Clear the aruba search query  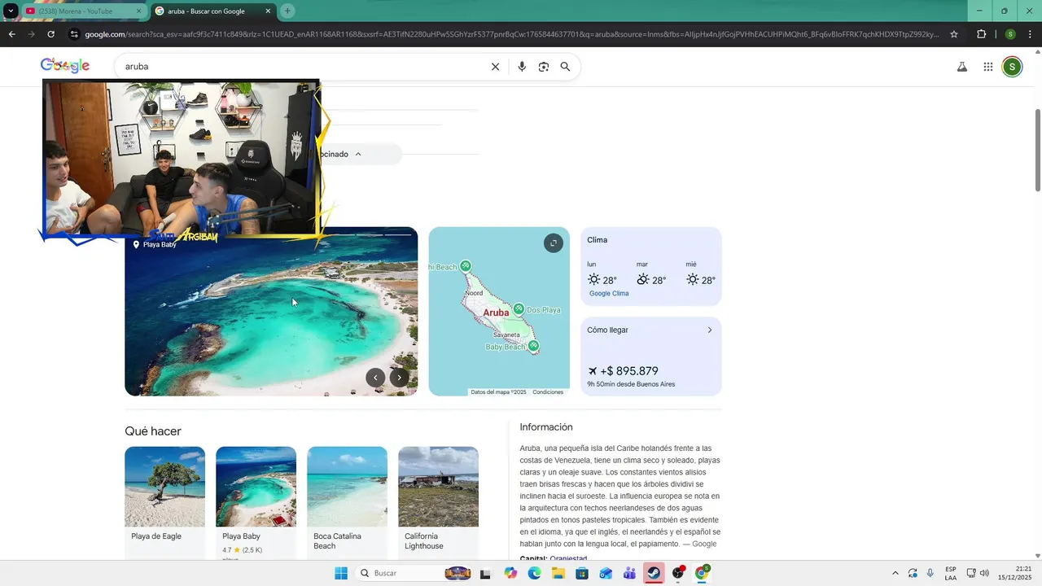[x=495, y=67]
